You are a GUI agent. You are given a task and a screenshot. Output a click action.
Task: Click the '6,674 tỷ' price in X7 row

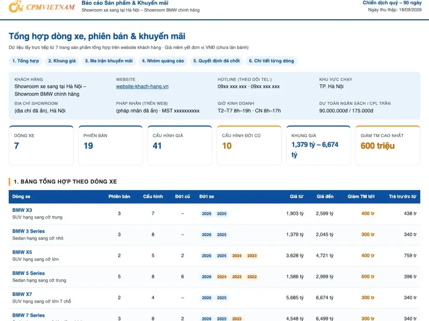pyautogui.click(x=325, y=298)
